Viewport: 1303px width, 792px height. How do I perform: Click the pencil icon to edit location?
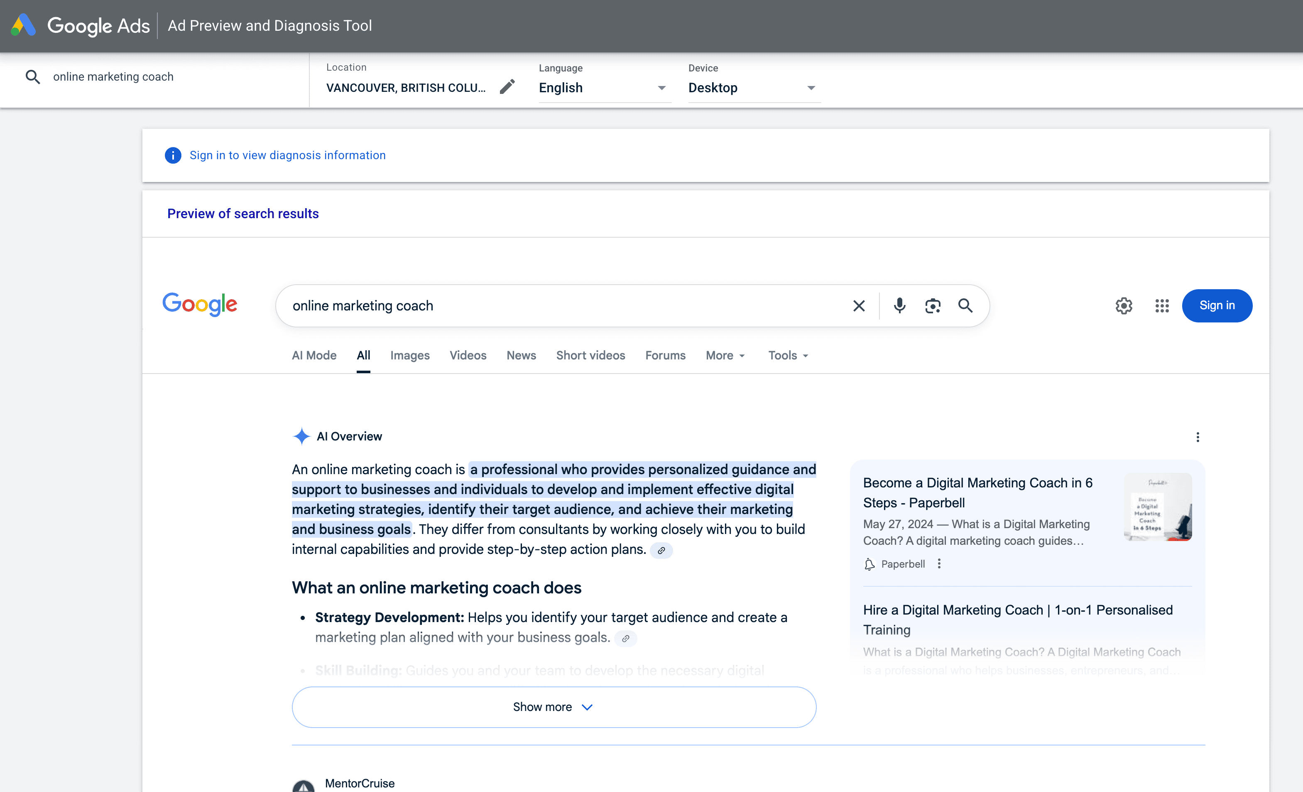[x=507, y=87]
